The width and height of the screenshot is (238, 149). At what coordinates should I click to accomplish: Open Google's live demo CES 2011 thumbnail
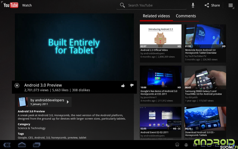point(160,77)
